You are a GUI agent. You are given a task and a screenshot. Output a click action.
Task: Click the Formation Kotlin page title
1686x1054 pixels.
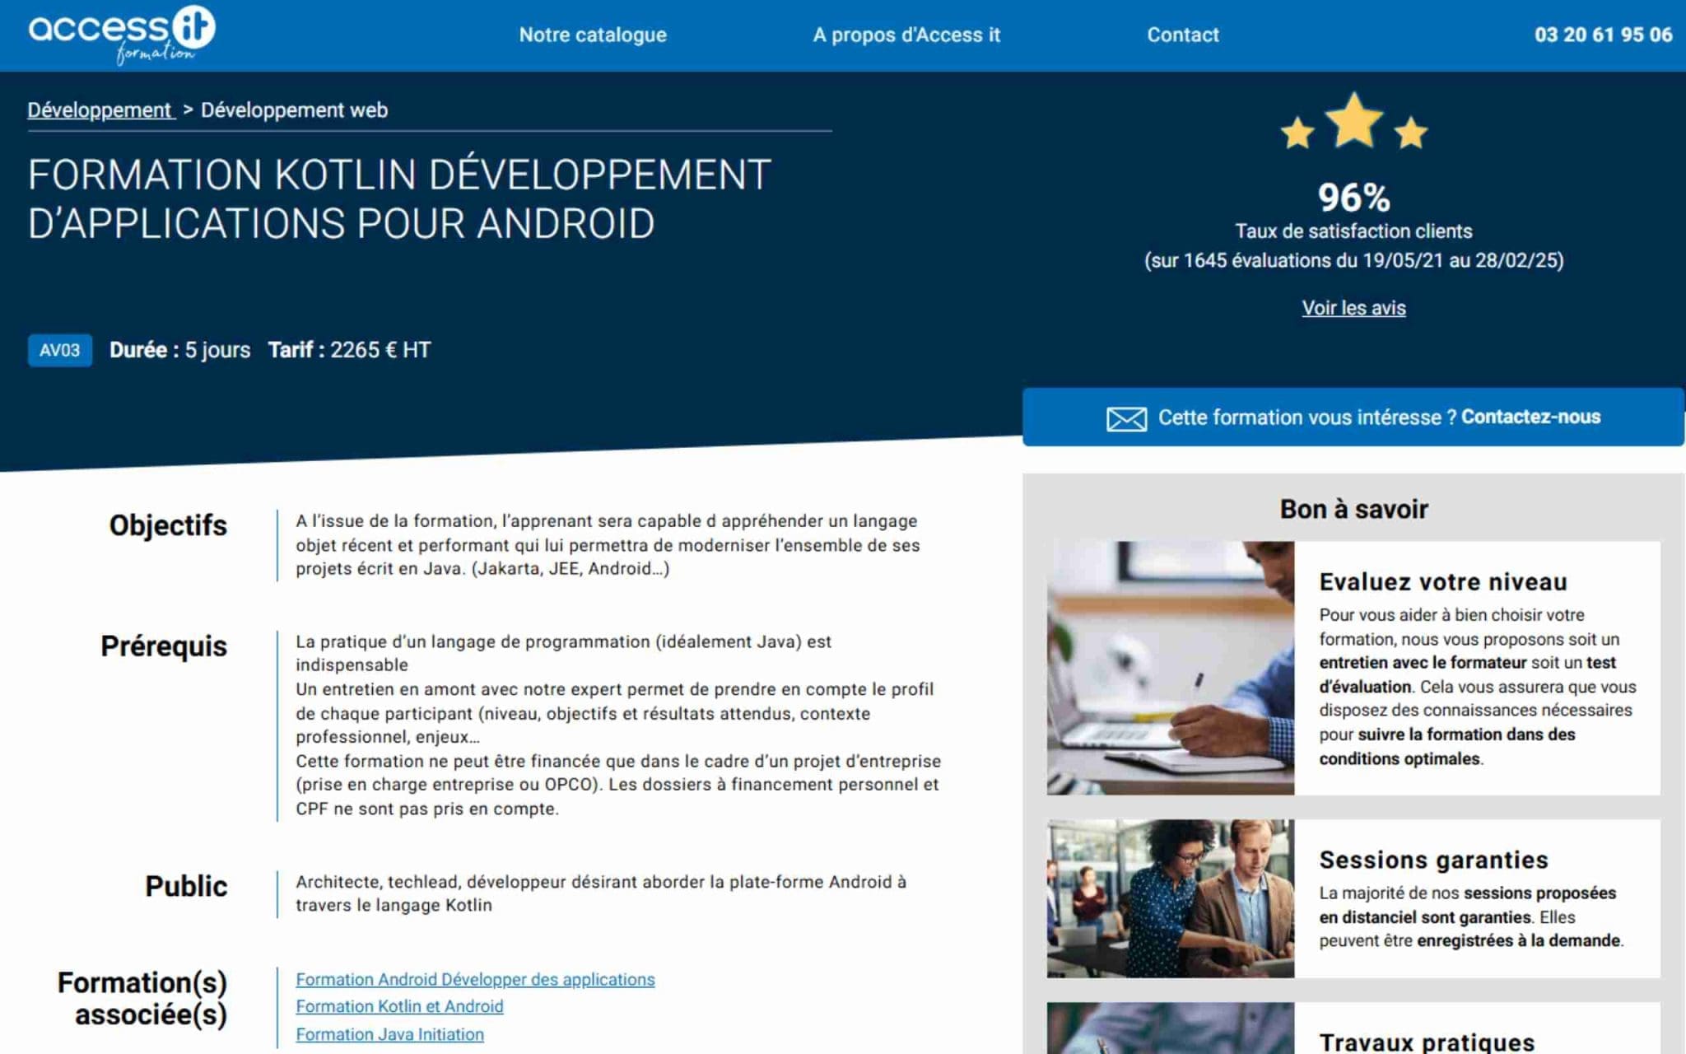[399, 198]
